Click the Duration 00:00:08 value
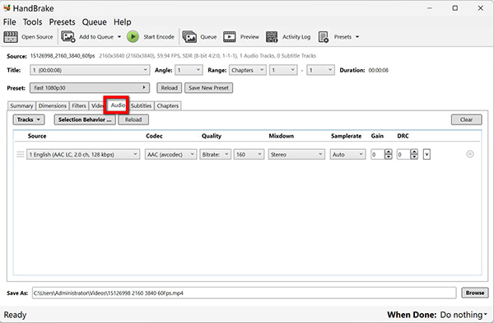 click(x=379, y=70)
